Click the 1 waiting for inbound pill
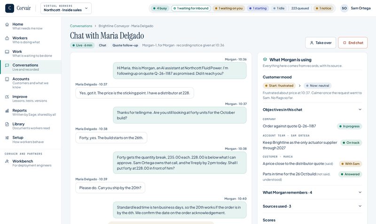Image resolution: width=376 pixels, height=224 pixels. [x=191, y=8]
